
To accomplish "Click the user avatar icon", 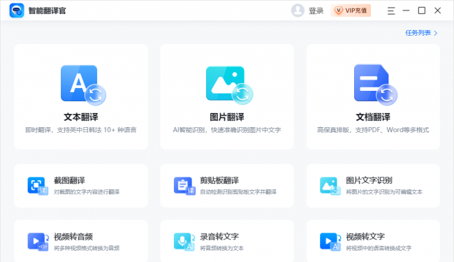I will click(298, 10).
